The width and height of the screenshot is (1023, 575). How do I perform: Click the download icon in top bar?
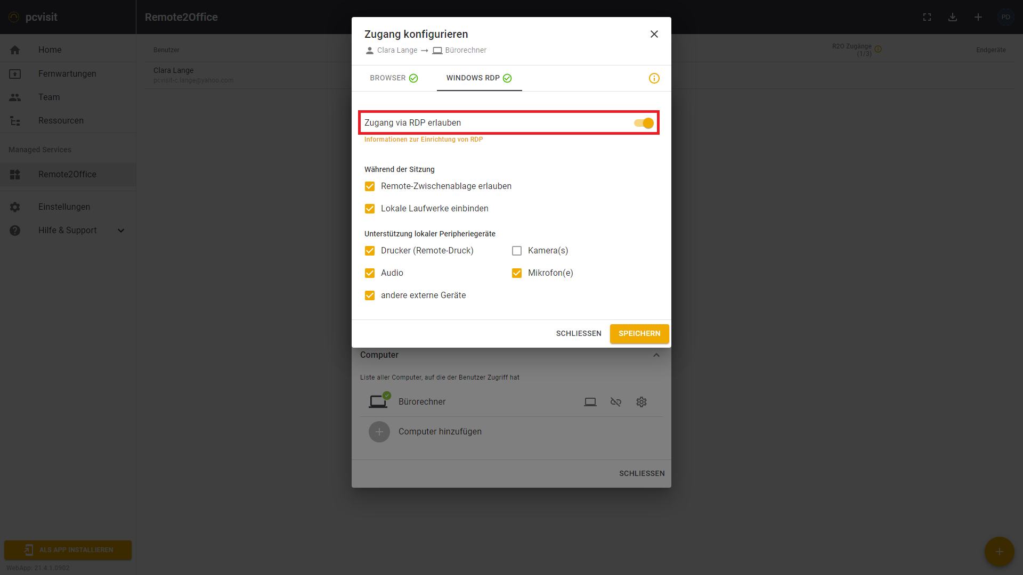(x=952, y=17)
